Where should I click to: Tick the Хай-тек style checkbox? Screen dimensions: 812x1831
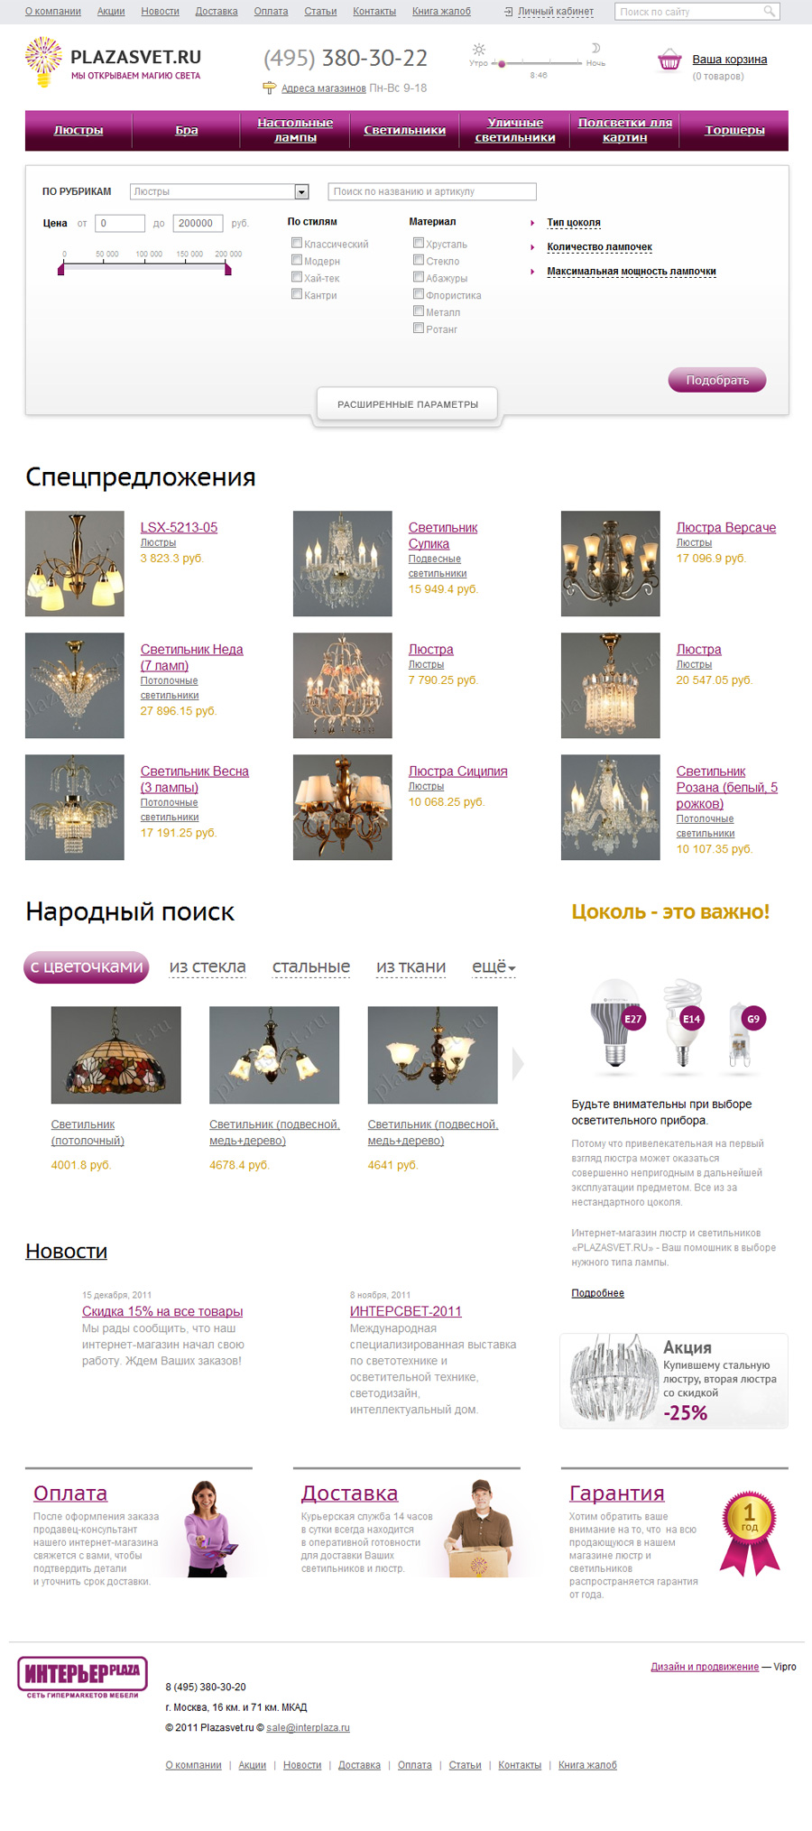297,277
